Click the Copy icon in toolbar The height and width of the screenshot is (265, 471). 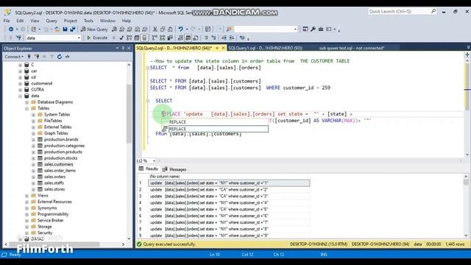[163, 29]
